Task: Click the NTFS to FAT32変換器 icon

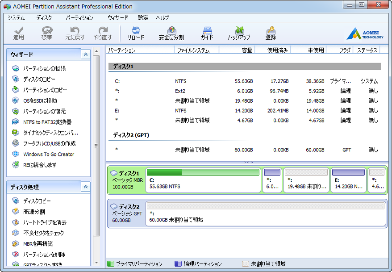Action: pos(16,122)
